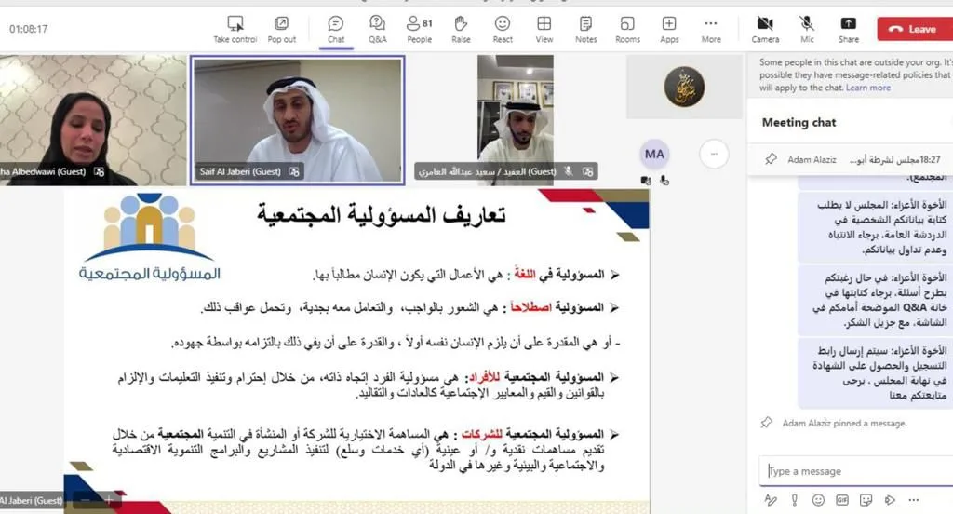The height and width of the screenshot is (514, 953).
Task: Turn on the Camera
Action: point(765,28)
